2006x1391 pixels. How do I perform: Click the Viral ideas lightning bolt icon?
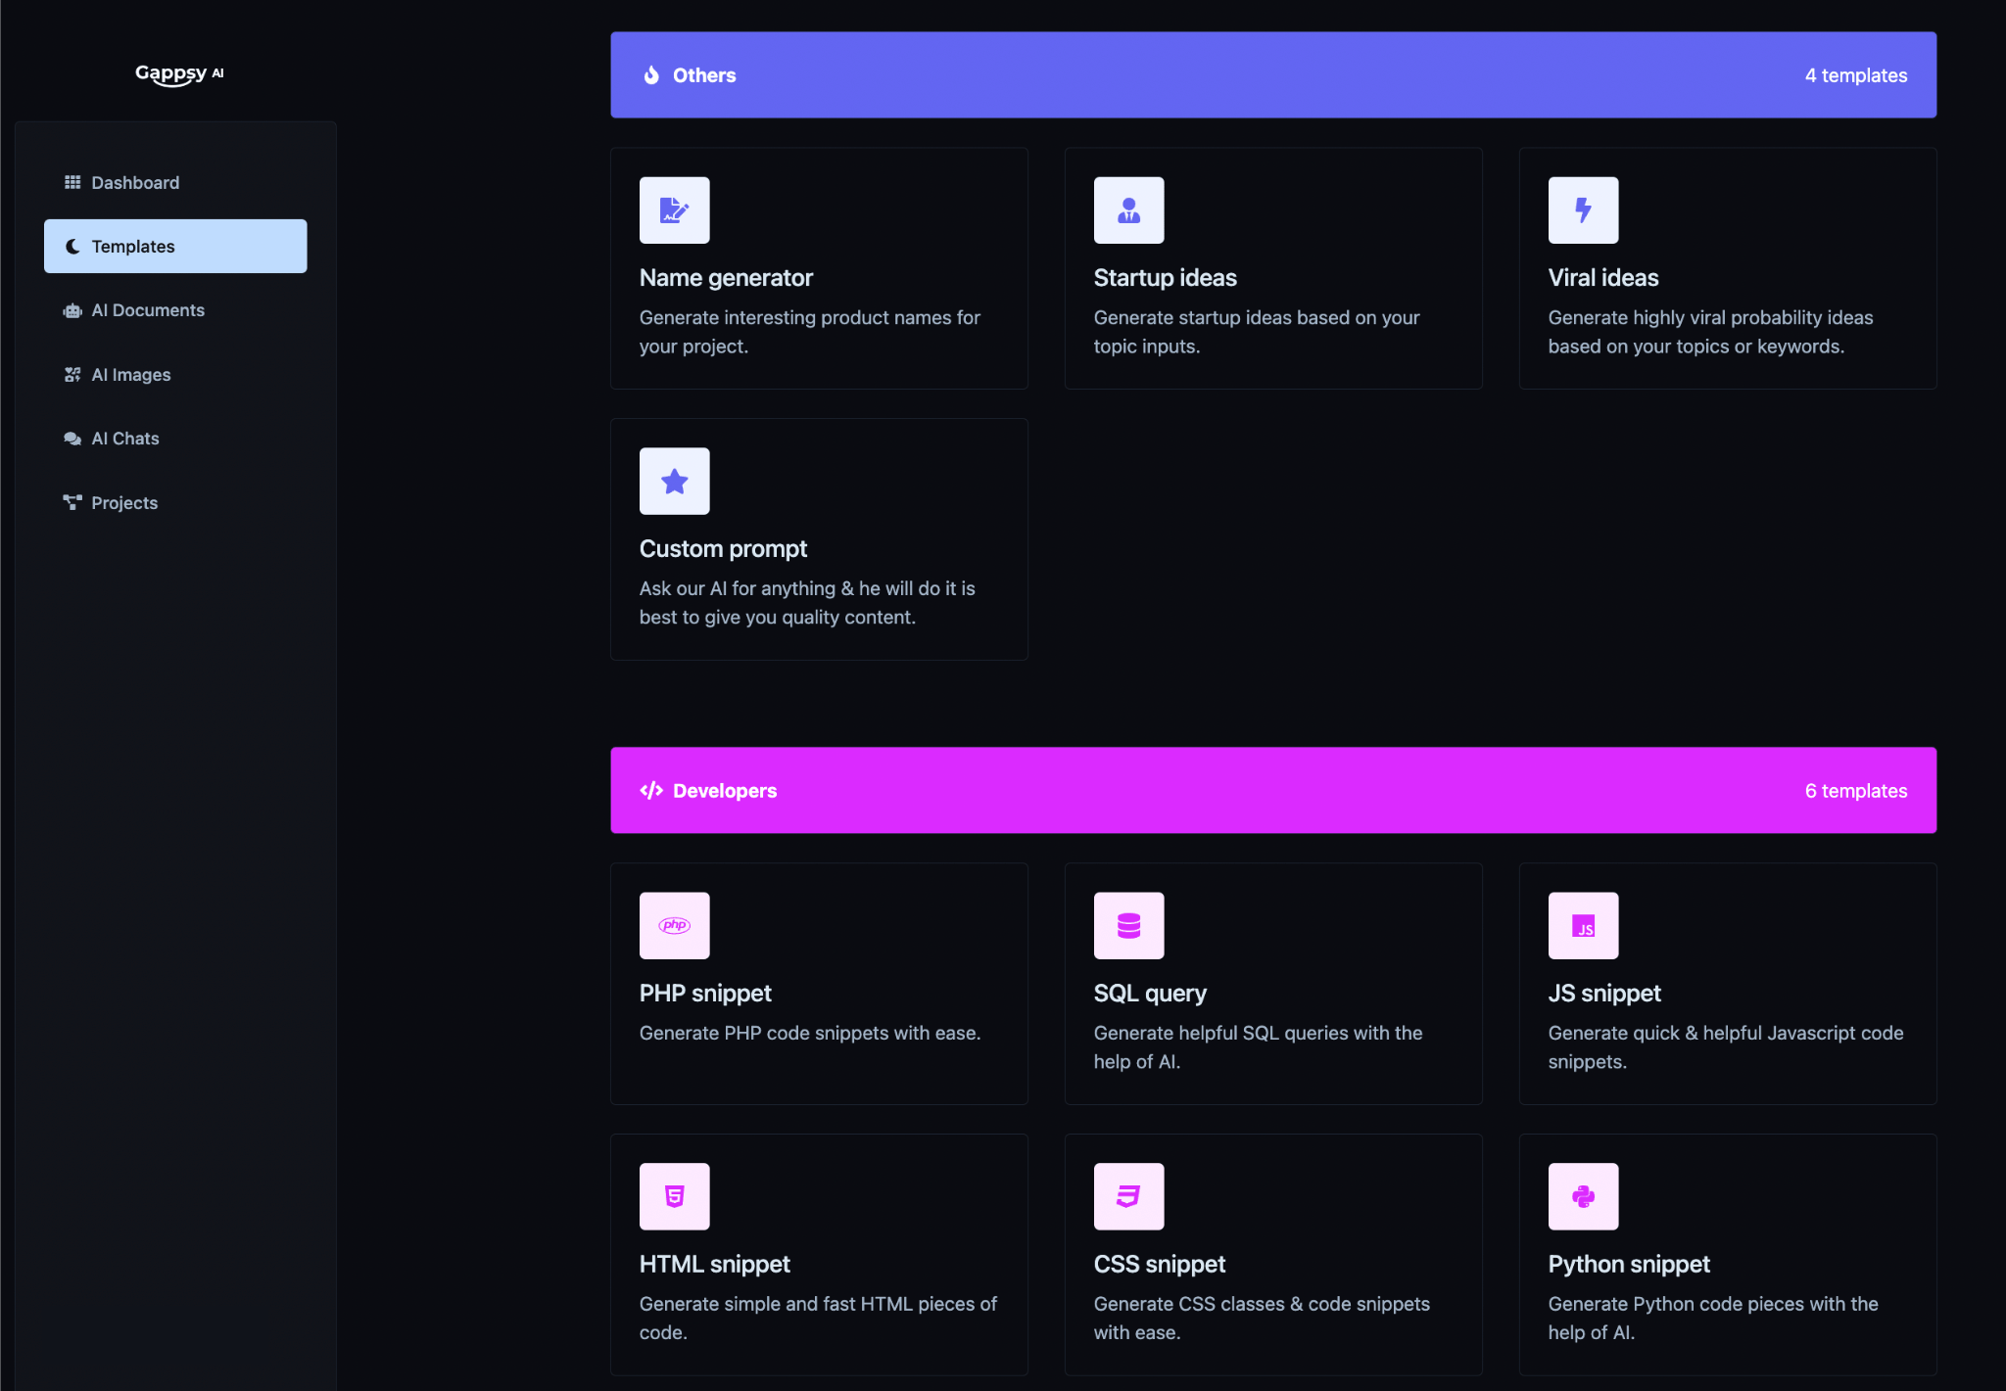pos(1583,209)
